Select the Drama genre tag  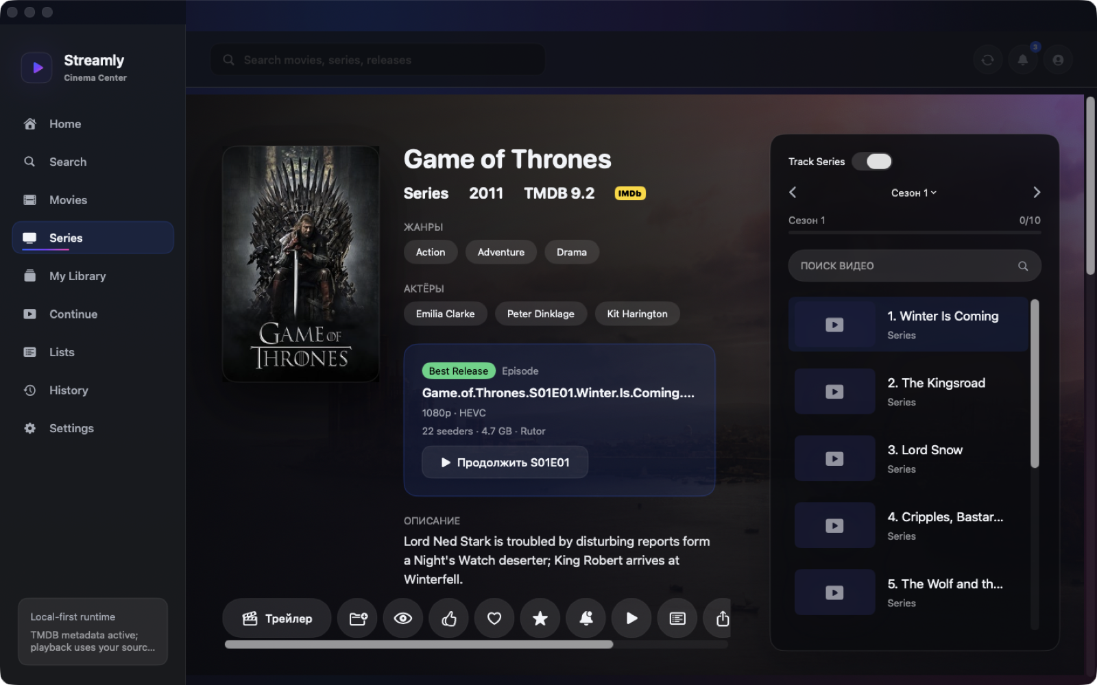pyautogui.click(x=572, y=252)
